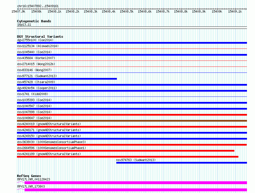
Task: Click the 15408.2k ruler tick label
Action: (x=72, y=11)
